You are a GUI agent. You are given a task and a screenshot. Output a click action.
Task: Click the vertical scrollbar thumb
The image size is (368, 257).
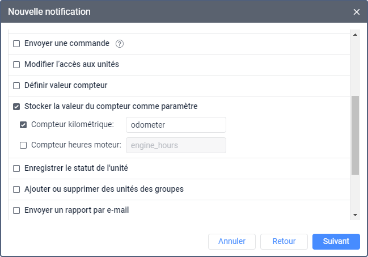(355, 135)
